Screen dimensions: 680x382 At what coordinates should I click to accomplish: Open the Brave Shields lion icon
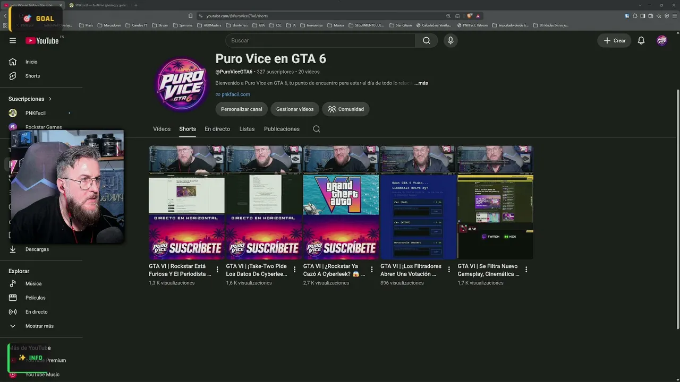point(470,16)
